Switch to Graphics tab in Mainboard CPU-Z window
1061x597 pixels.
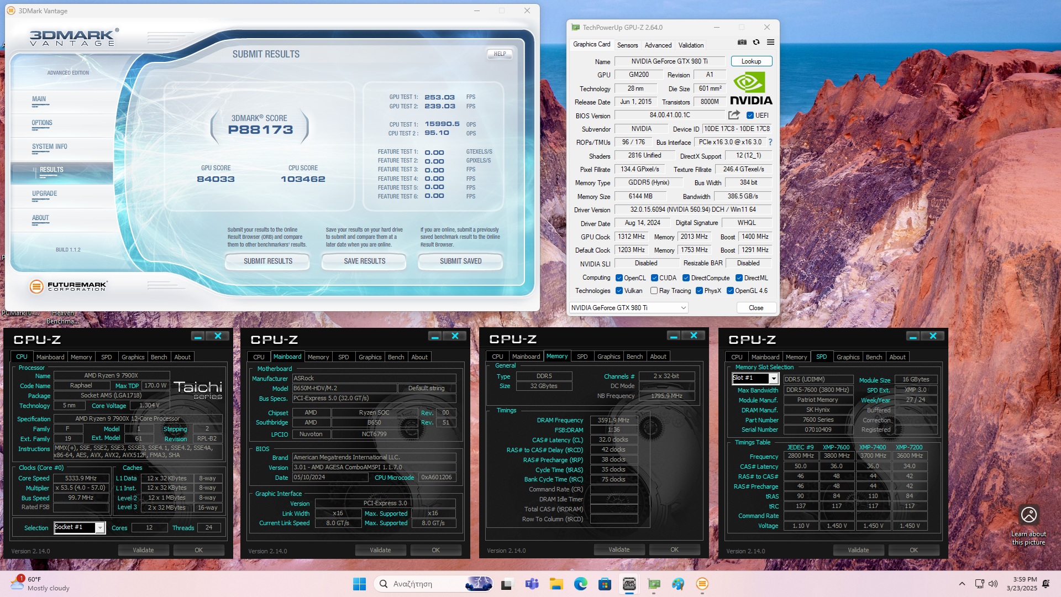pyautogui.click(x=370, y=357)
